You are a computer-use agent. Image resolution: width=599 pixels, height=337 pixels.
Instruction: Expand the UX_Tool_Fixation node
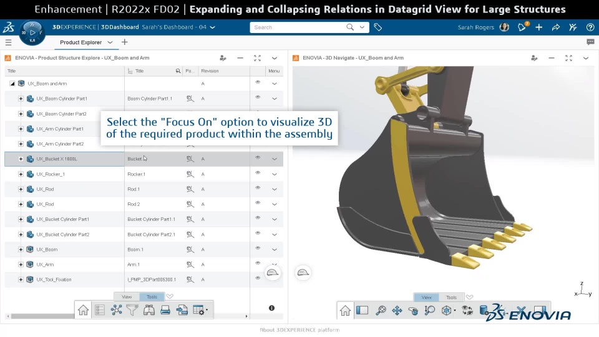tap(21, 280)
